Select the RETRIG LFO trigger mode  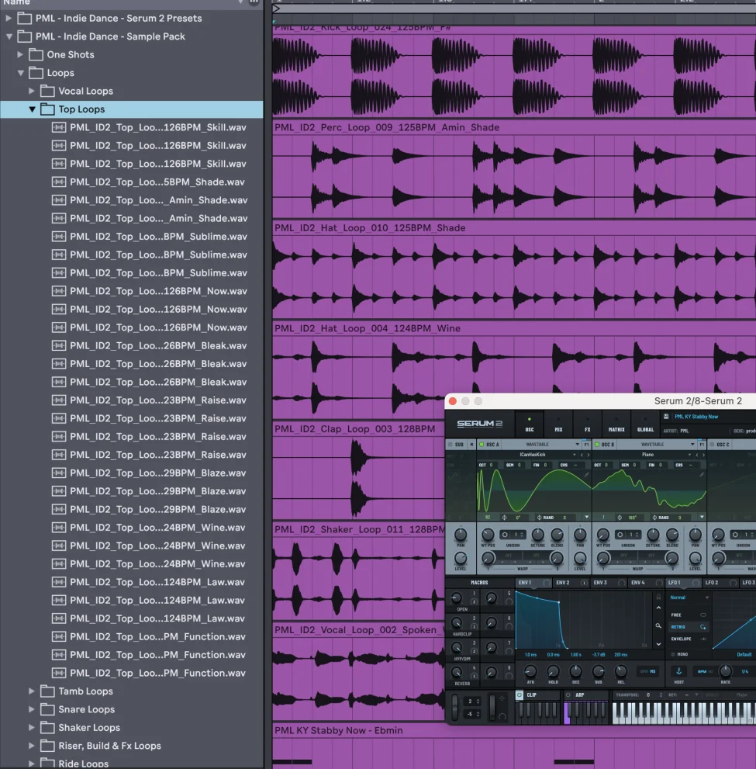[x=689, y=627]
